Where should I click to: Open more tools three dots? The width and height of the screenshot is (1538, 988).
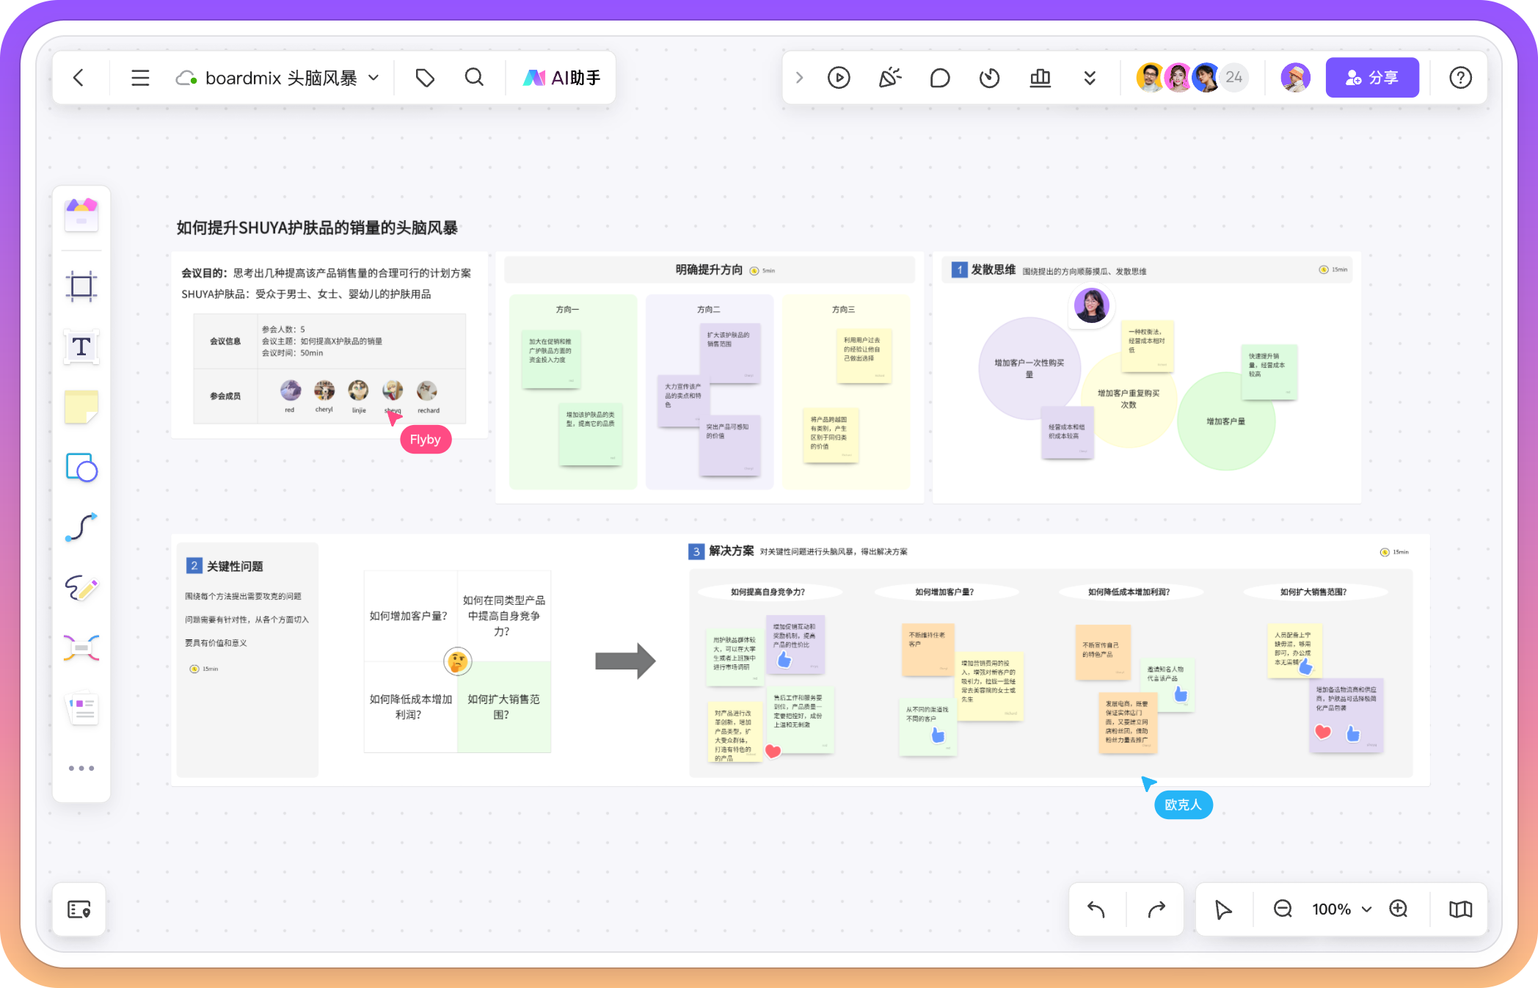click(x=81, y=769)
